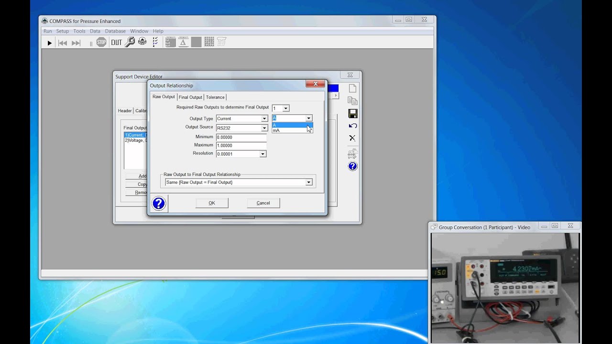Select the 2)Voltage final output list row
The width and height of the screenshot is (612, 344).
tap(136, 140)
